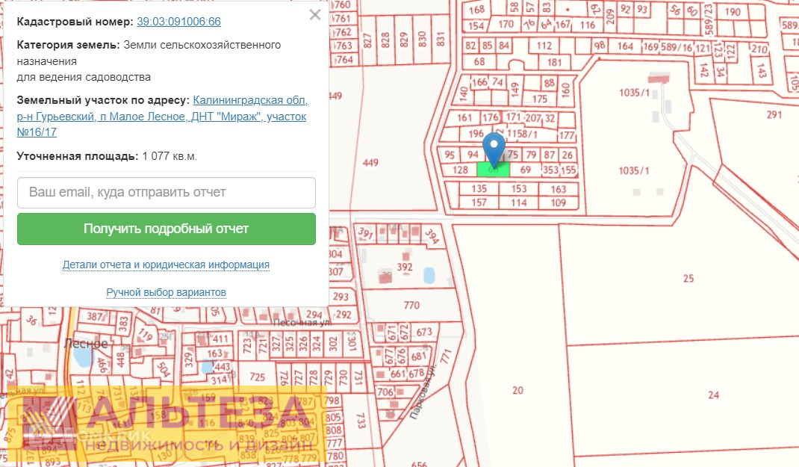Select parcel 770 on the map
The image size is (799, 467).
pyautogui.click(x=411, y=306)
